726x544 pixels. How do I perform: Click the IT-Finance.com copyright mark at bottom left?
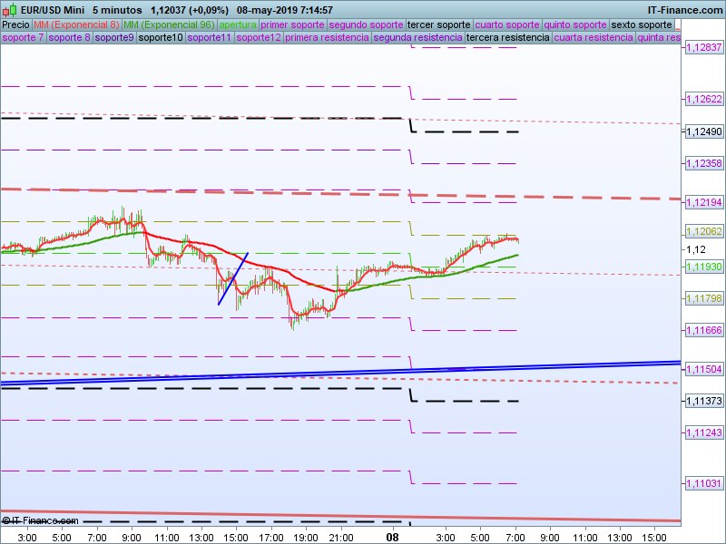(41, 520)
